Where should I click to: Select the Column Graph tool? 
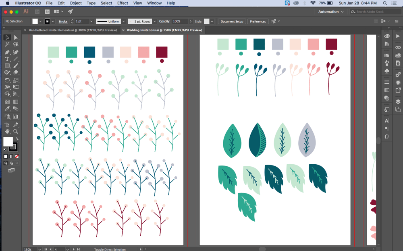pos(16,116)
